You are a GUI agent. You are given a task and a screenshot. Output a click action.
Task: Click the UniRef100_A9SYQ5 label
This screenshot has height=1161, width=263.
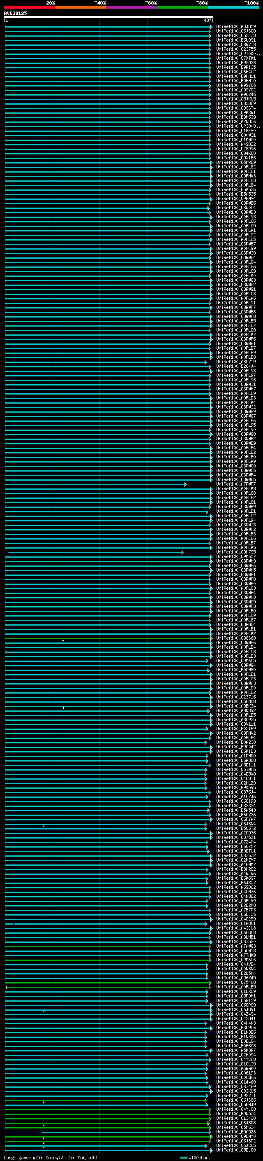(236, 85)
